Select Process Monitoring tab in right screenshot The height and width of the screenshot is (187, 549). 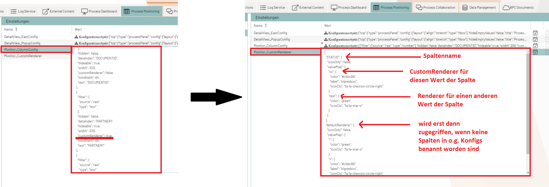coord(391,7)
